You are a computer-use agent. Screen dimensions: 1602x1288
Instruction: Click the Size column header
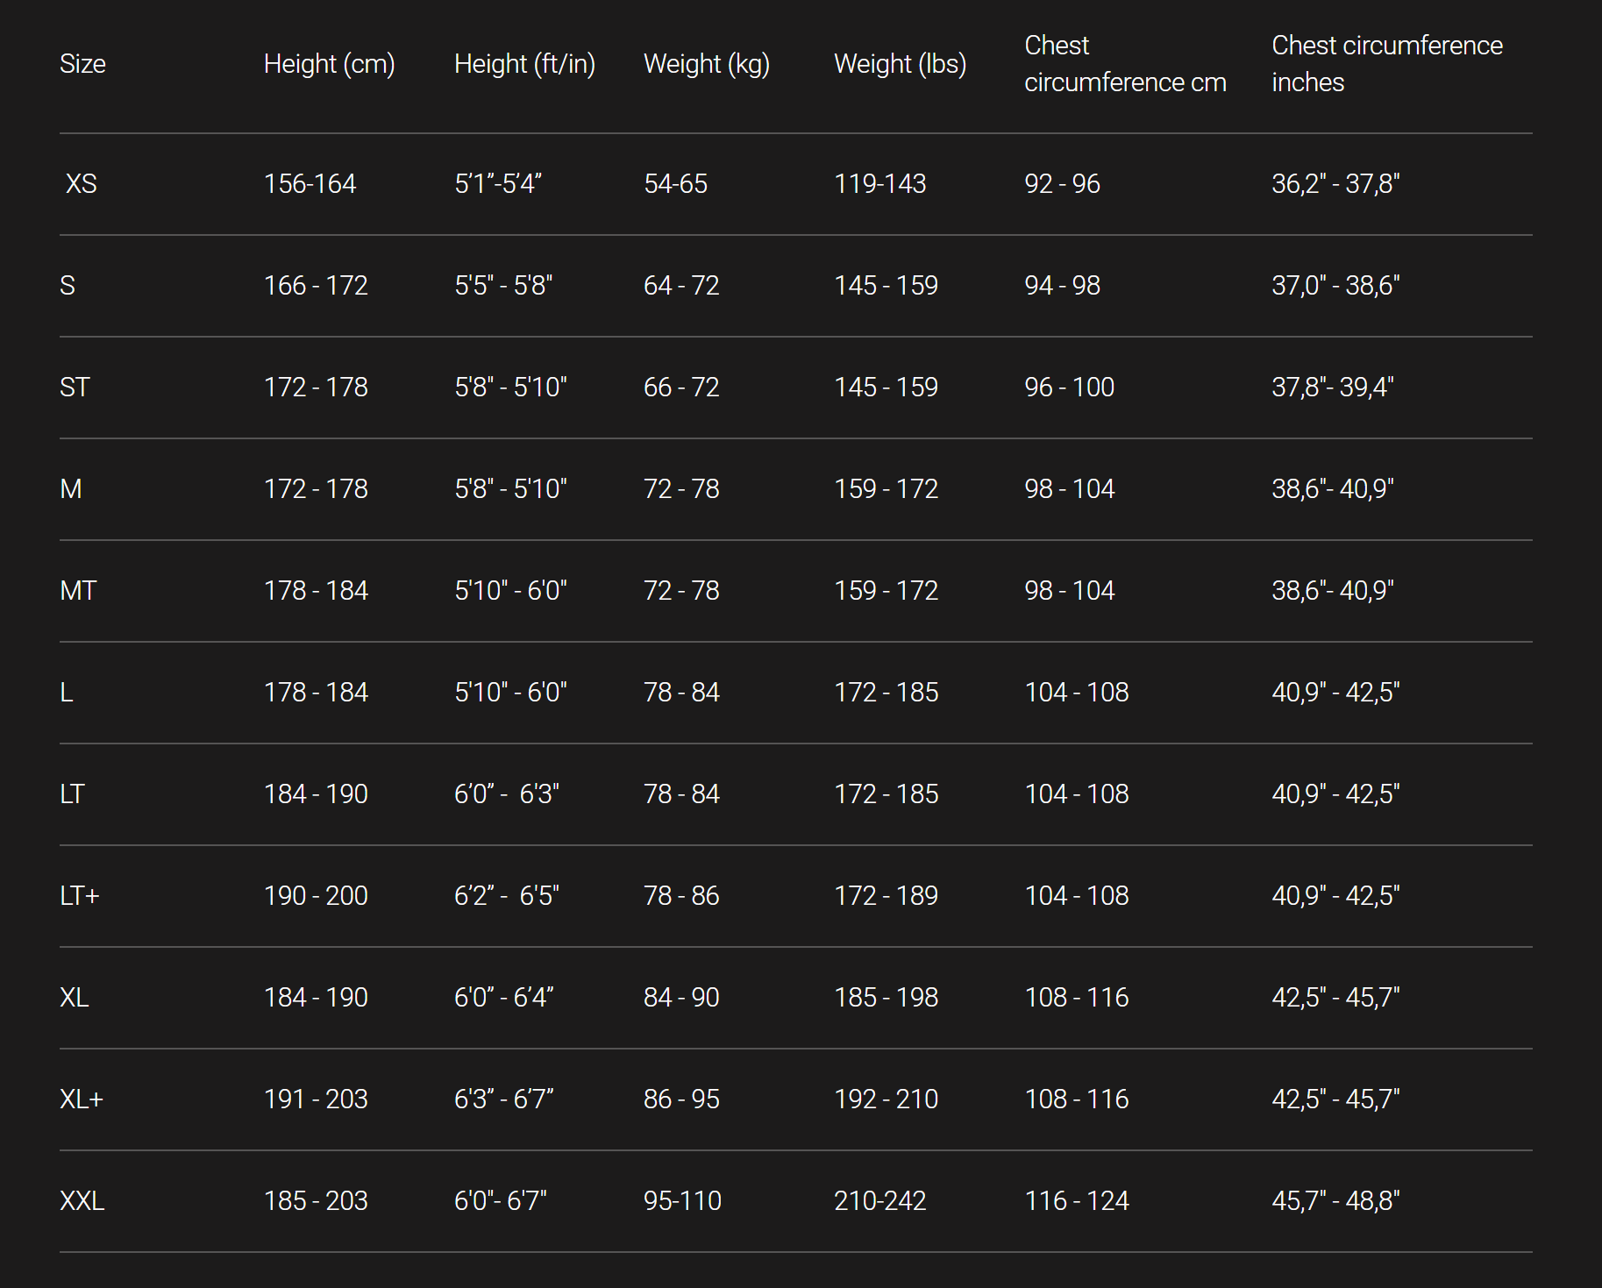[x=82, y=64]
